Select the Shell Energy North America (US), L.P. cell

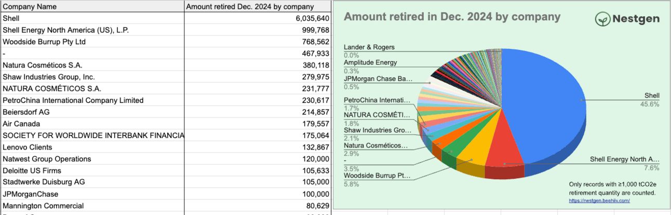coord(92,30)
